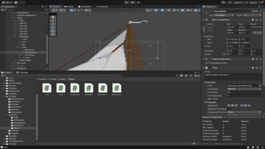Click the Font Size field
The image size is (265, 149).
pyautogui.click(x=244, y=92)
